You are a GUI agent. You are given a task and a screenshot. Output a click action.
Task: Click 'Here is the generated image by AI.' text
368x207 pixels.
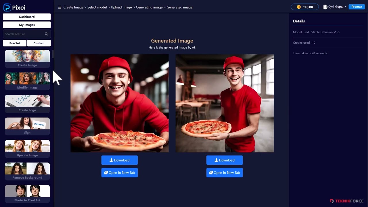pos(172,47)
